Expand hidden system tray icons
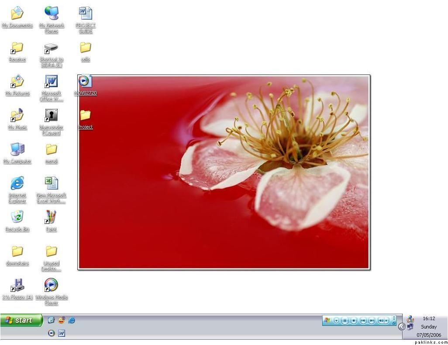Screen dimensions: 448x345 click(x=402, y=327)
